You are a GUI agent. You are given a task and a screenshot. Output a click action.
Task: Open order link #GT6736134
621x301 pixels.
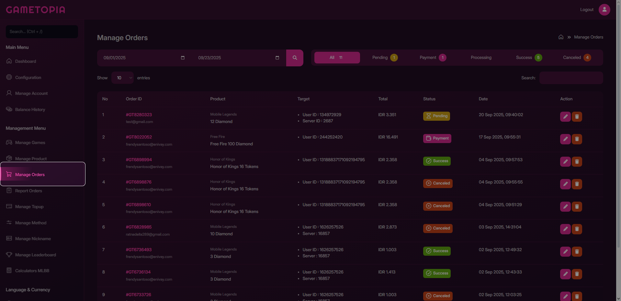click(x=138, y=272)
